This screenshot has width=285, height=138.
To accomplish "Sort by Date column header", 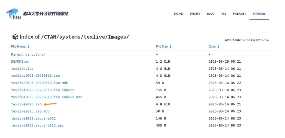I will [x=214, y=46].
